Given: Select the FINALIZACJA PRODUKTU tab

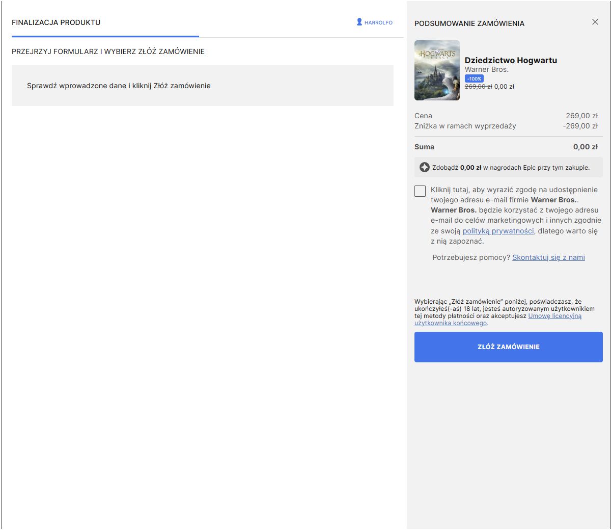Looking at the screenshot, I should click(56, 22).
